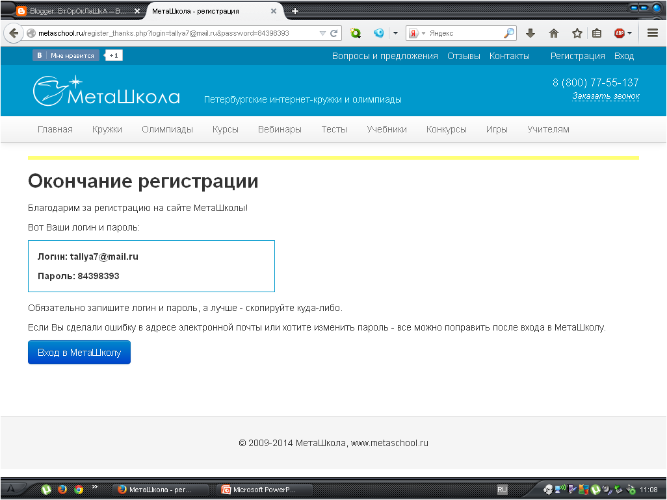Click the browser Back arrow button

(14, 33)
